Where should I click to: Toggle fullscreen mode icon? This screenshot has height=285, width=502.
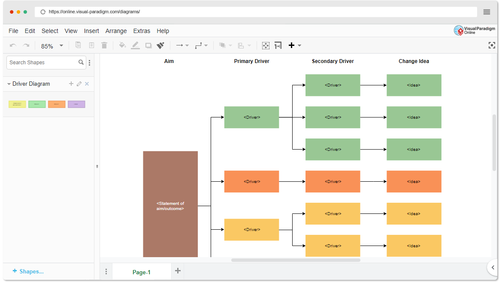click(492, 45)
